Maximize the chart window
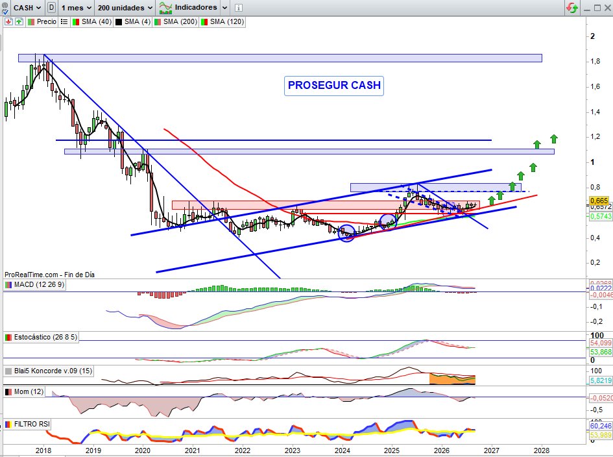Image resolution: width=613 pixels, height=457 pixels. point(597,8)
